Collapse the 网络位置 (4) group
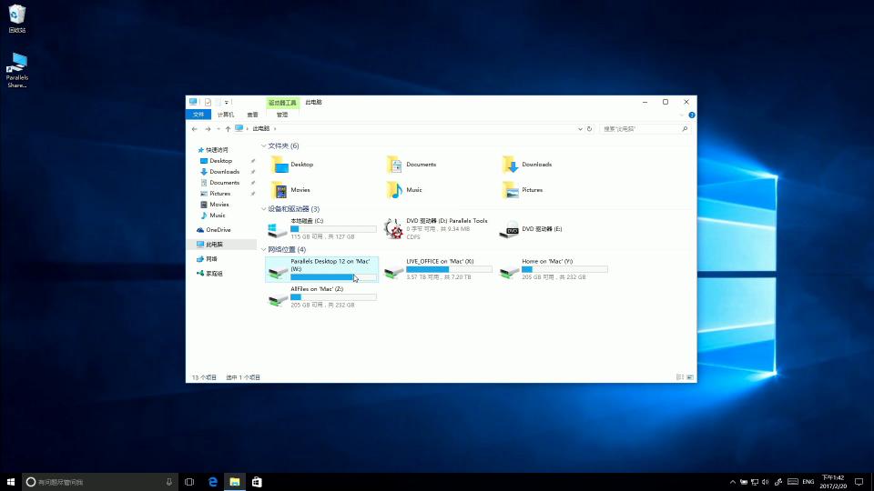The width and height of the screenshot is (874, 491). [264, 249]
